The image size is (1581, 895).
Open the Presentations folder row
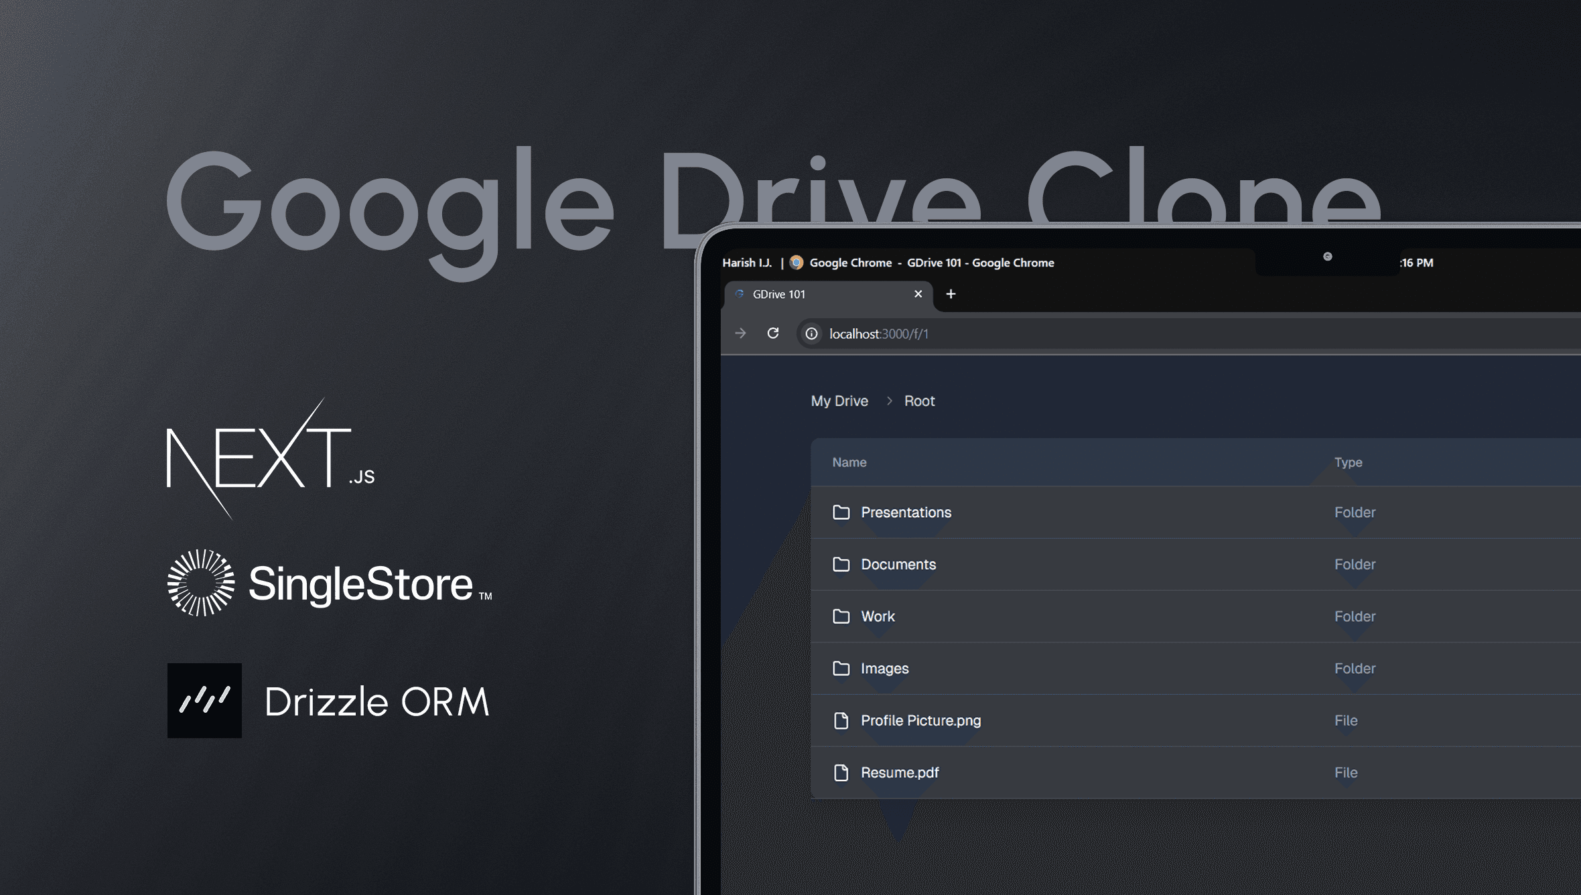(x=906, y=512)
